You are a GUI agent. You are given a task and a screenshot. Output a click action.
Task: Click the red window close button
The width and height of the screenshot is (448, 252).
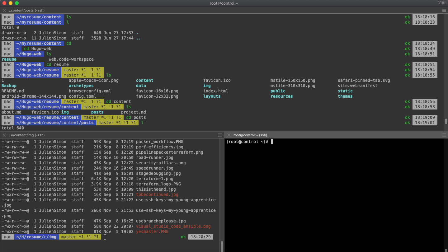pyautogui.click(x=4, y=3)
